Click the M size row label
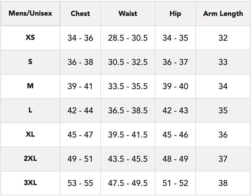 coord(30,86)
